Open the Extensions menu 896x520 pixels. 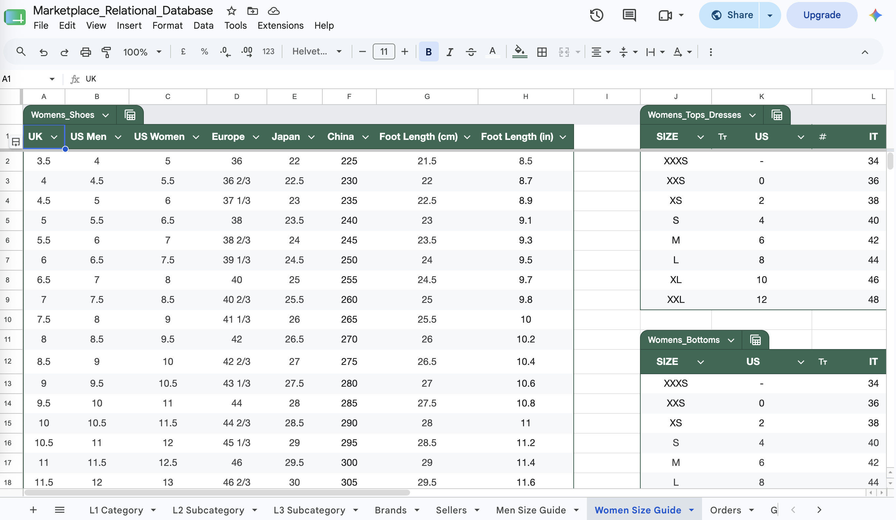pos(280,25)
